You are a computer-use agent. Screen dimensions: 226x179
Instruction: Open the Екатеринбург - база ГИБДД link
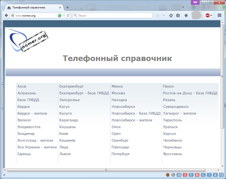[84, 93]
